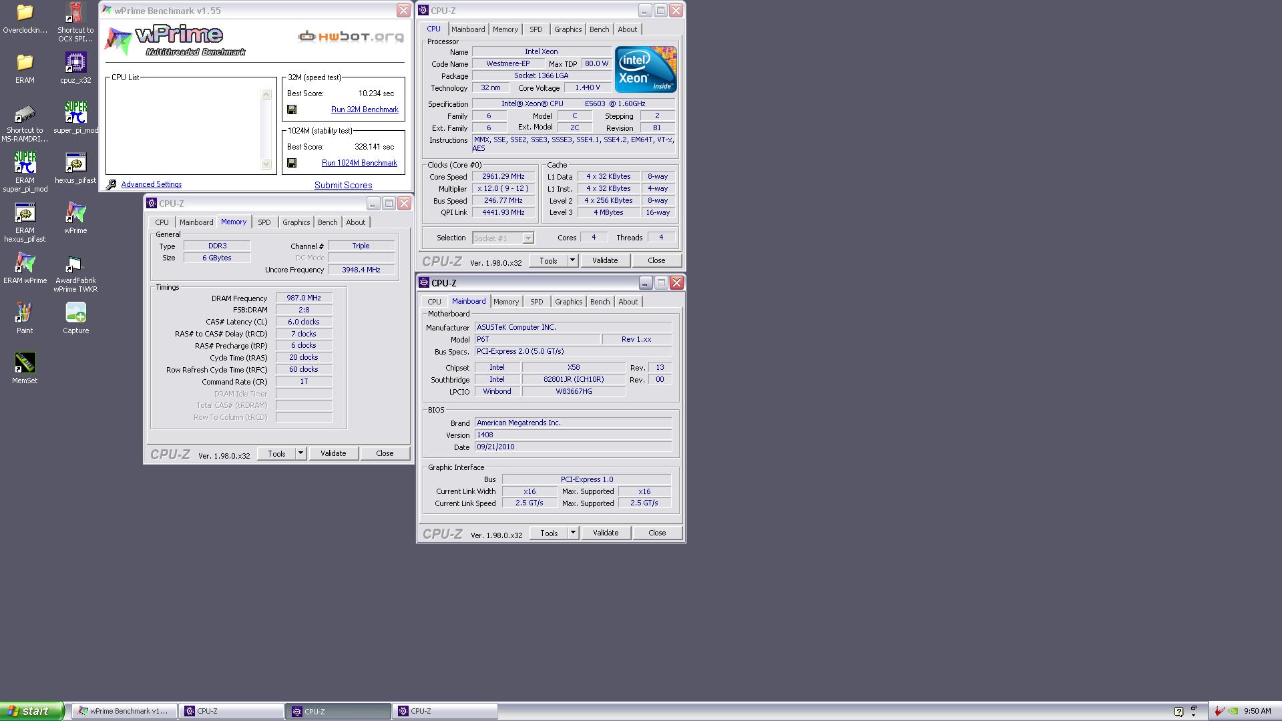
Task: Click the Model P6T field
Action: click(537, 339)
